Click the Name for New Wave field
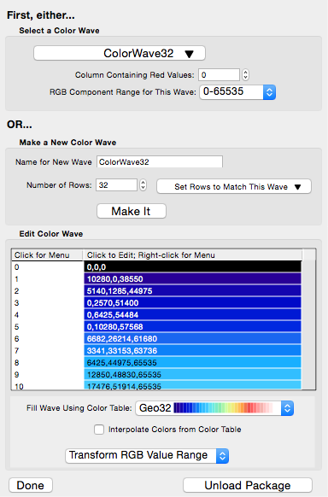This screenshot has height=497, width=328. pos(160,161)
